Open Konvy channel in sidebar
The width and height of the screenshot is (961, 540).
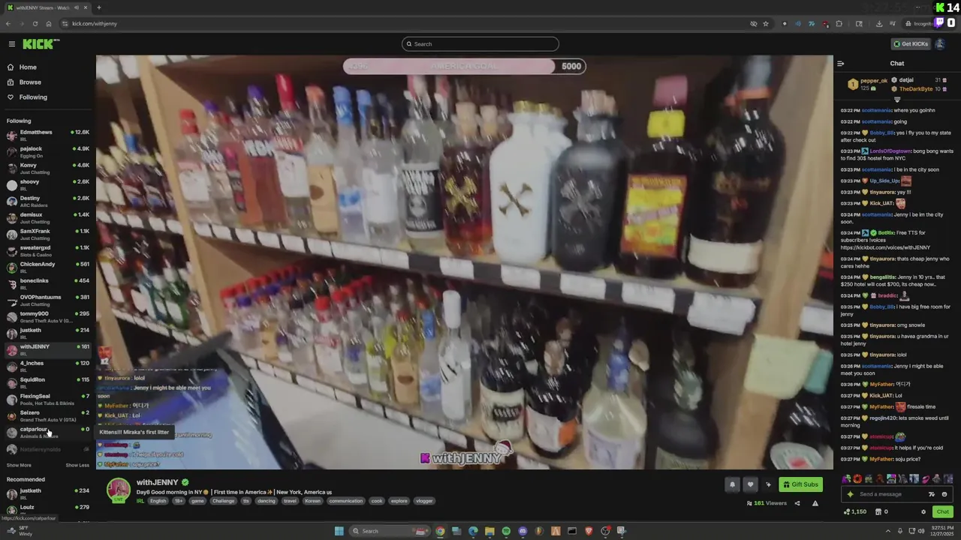coord(48,169)
